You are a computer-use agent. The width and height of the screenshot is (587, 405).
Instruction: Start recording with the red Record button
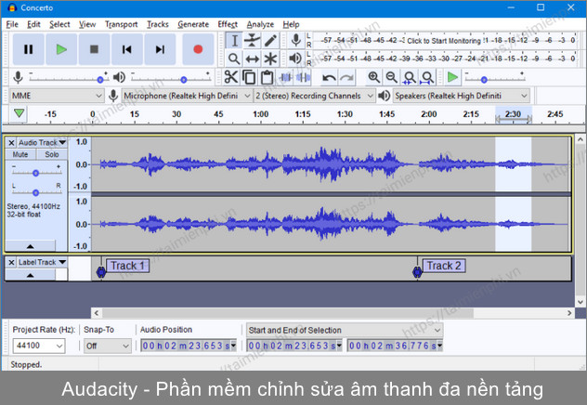click(x=198, y=49)
